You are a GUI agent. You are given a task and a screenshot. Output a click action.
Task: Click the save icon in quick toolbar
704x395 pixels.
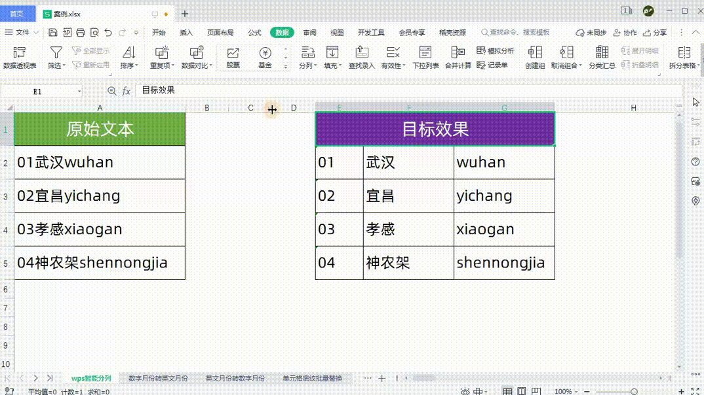pyautogui.click(x=53, y=32)
